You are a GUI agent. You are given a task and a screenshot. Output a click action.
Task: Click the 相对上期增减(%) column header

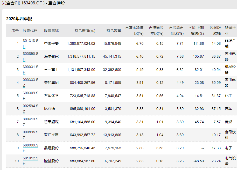pos(197,31)
